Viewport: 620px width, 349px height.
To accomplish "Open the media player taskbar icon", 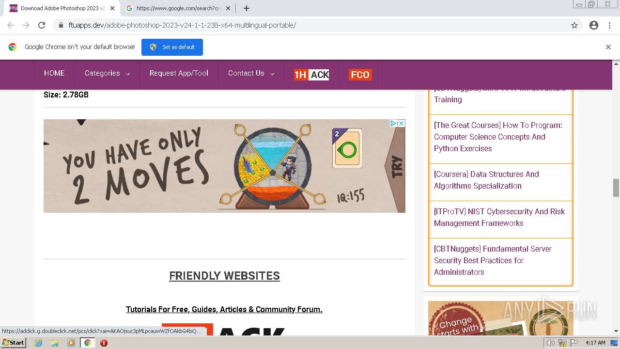I will (71, 343).
